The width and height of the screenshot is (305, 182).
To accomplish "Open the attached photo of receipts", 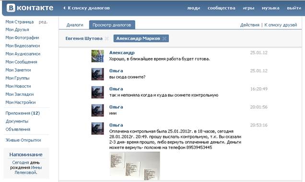I will click(135, 166).
